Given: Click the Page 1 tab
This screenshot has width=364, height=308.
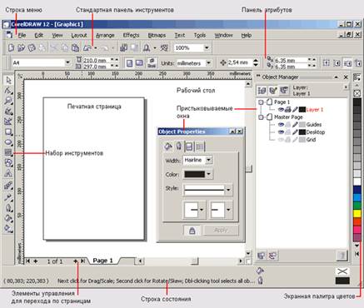Looking at the screenshot, I should click(103, 261).
